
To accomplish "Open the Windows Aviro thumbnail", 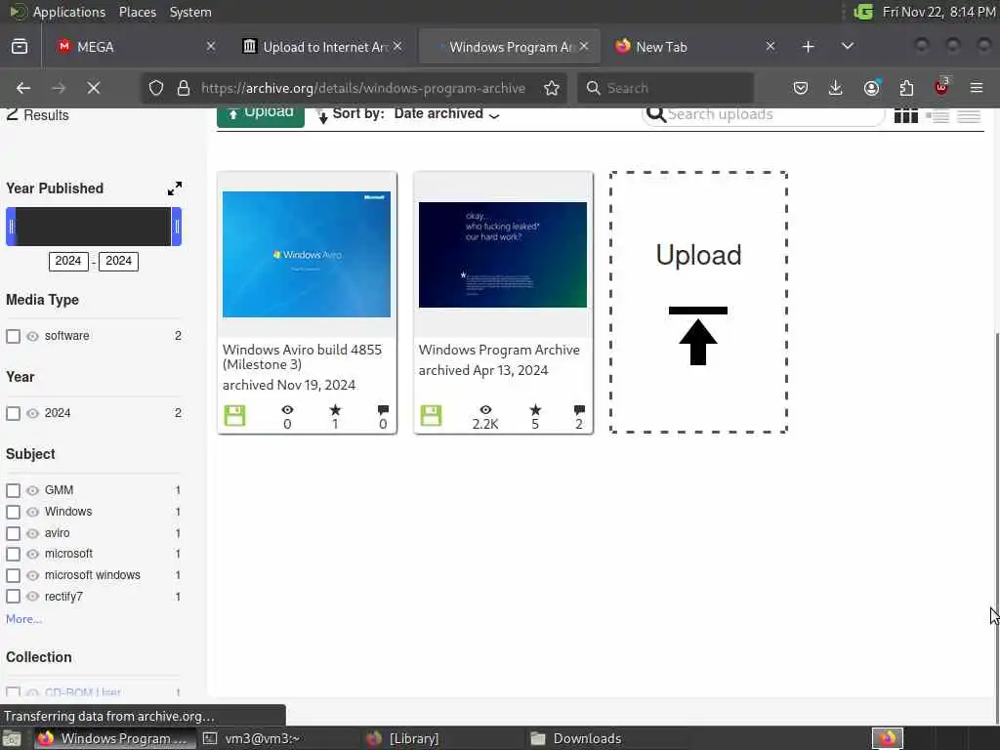I will 307,254.
